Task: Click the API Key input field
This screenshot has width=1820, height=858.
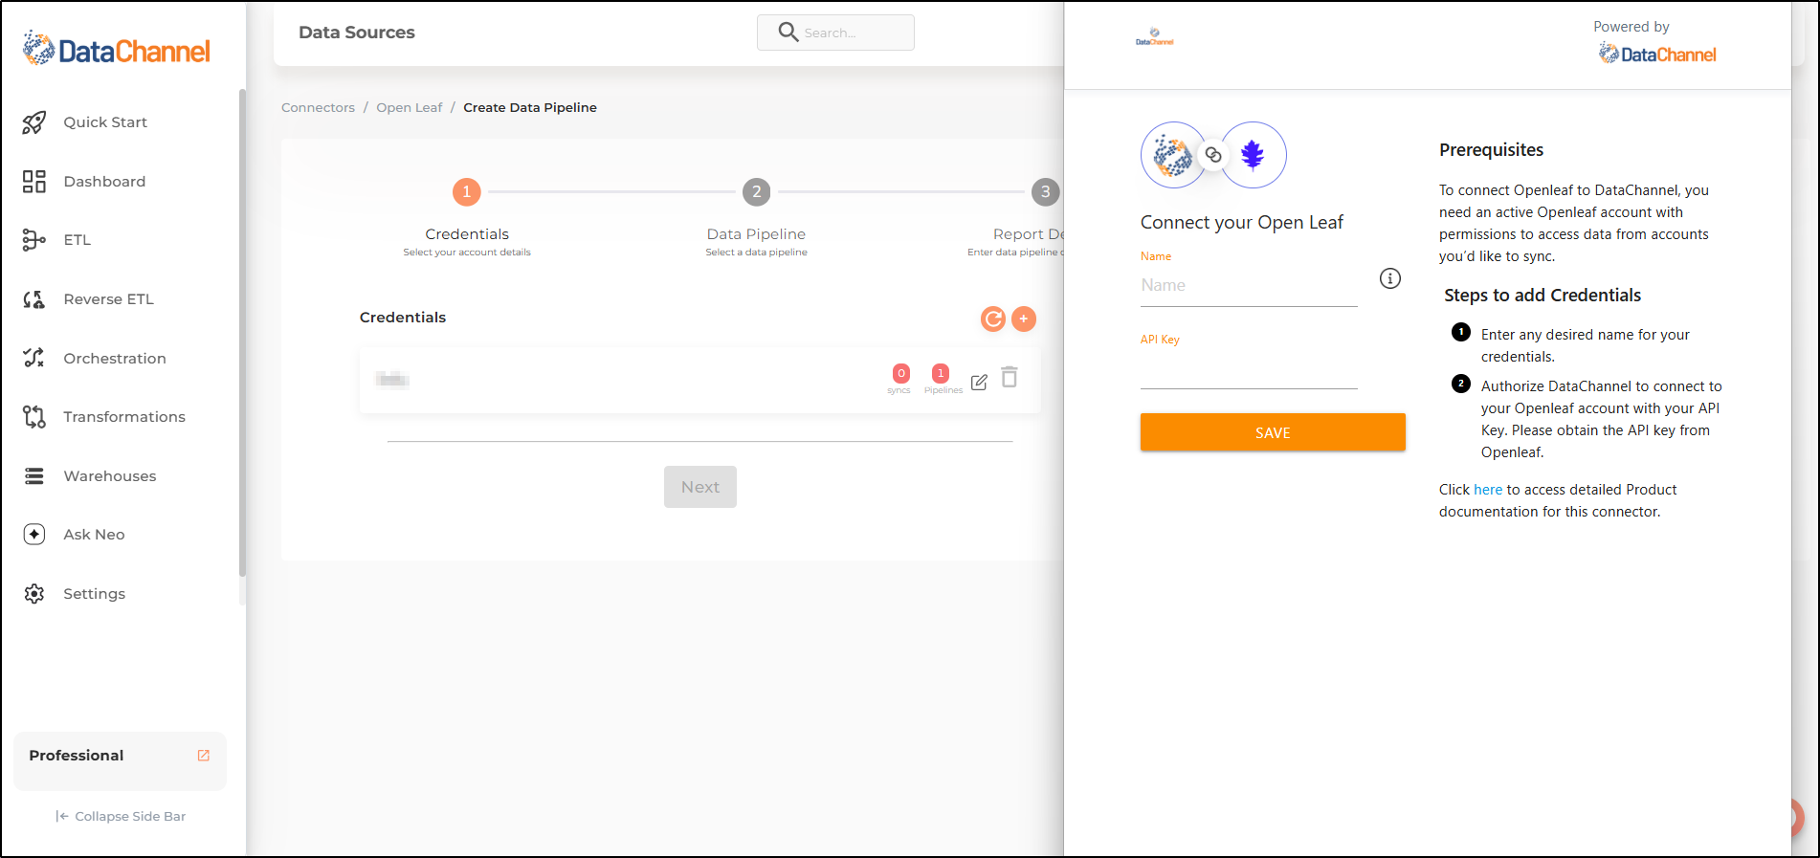Action: tap(1249, 369)
